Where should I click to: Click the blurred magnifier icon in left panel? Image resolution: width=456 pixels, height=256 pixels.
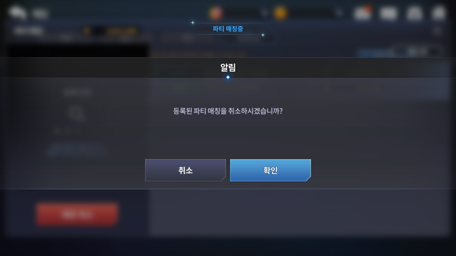click(77, 113)
